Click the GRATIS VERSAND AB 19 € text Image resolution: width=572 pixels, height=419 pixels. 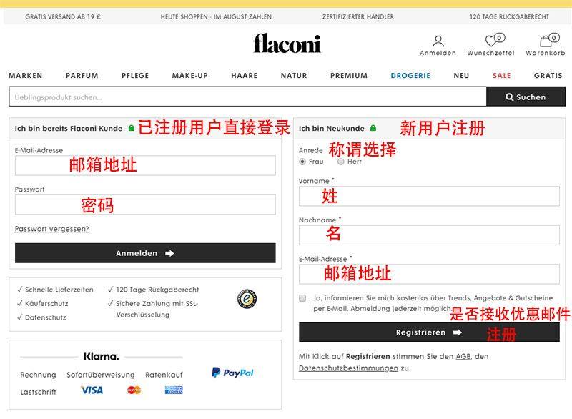pos(63,16)
